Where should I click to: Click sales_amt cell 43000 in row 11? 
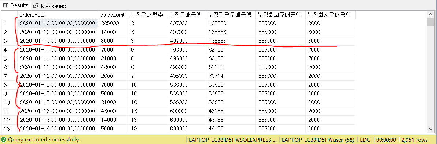tap(113, 111)
